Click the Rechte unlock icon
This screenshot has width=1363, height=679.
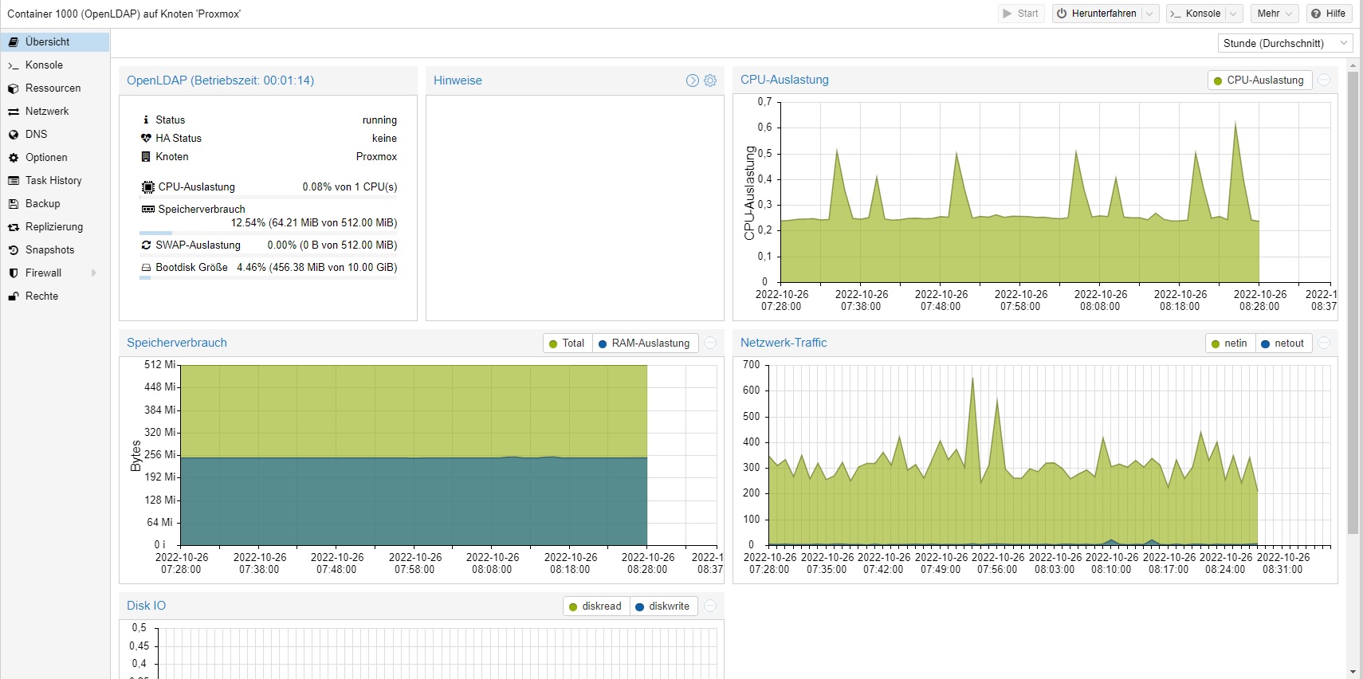14,296
